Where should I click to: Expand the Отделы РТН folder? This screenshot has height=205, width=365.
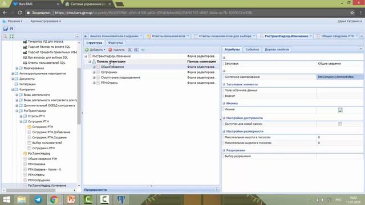click(21, 116)
